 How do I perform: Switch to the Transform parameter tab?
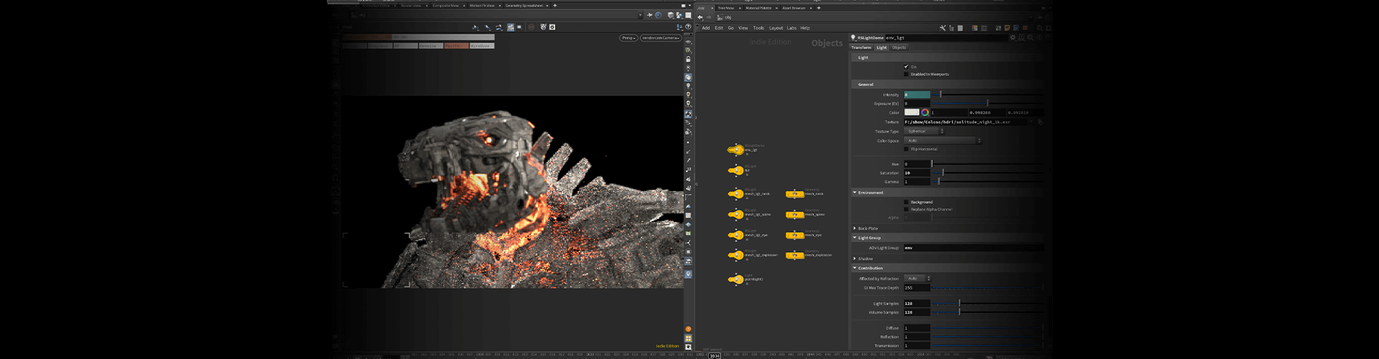tap(861, 47)
